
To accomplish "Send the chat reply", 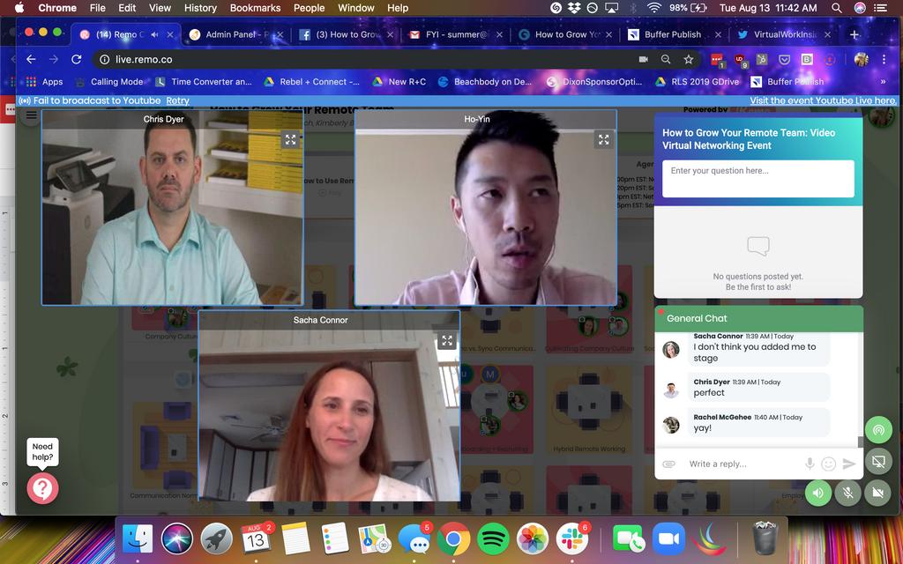I will (849, 464).
